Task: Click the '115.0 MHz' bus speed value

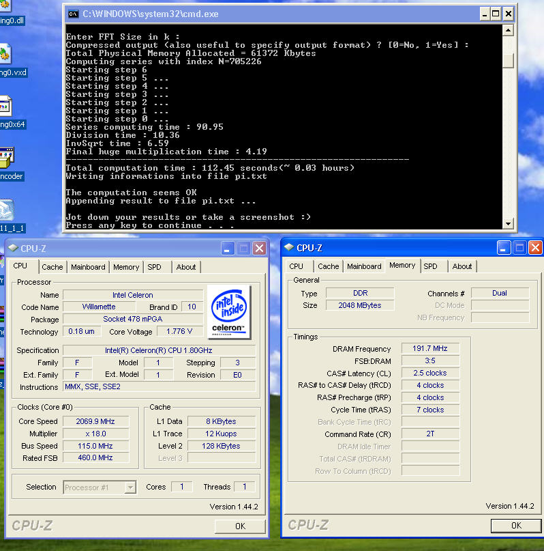Action: point(95,446)
